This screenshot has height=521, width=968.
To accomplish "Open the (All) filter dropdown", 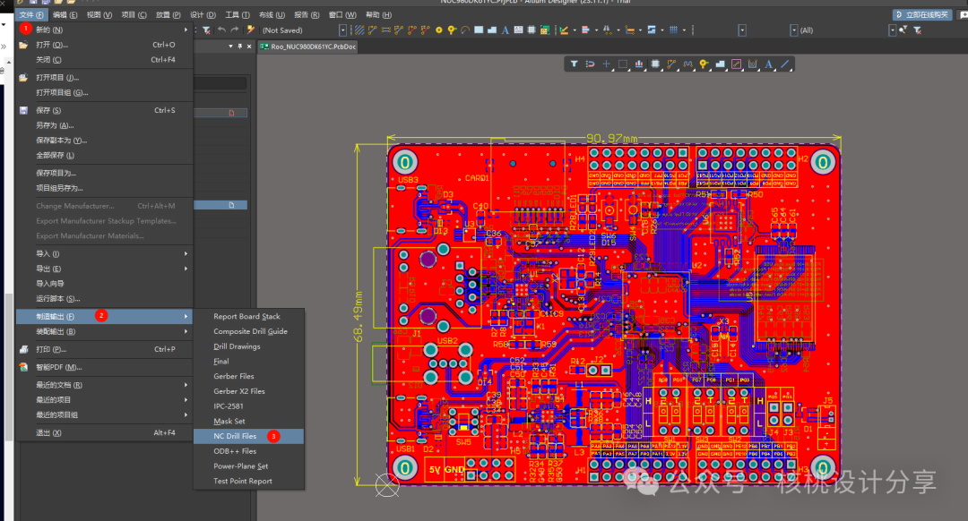I will [x=892, y=30].
